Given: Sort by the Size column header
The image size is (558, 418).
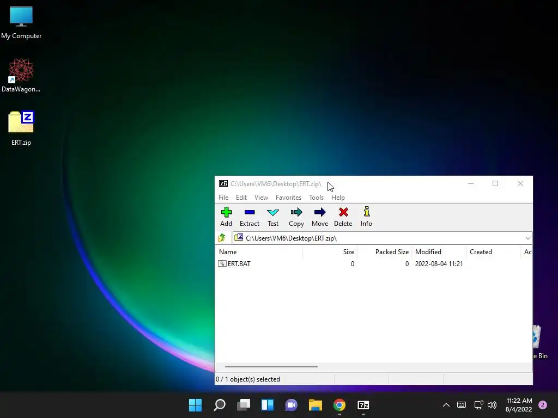Looking at the screenshot, I should 330,251.
